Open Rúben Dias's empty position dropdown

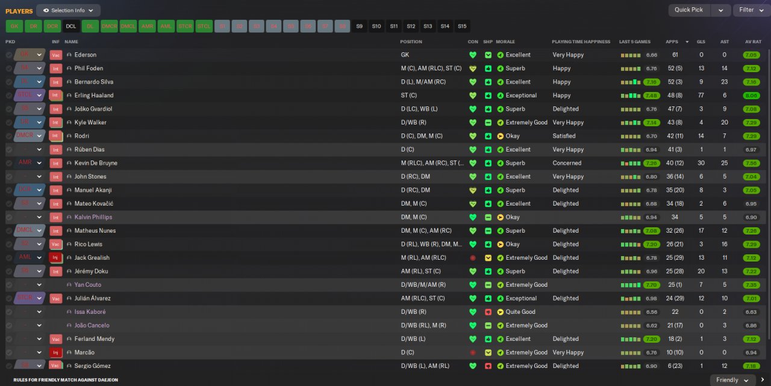tap(39, 150)
